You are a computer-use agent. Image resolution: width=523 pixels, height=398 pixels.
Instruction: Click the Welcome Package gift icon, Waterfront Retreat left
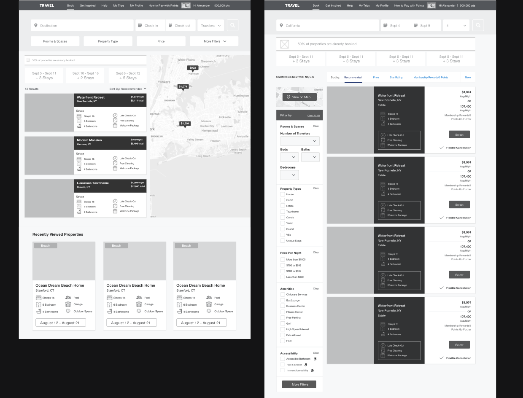click(115, 125)
